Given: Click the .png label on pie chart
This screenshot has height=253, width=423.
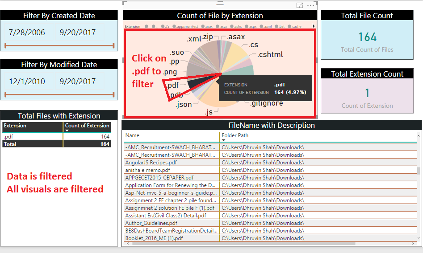Looking at the screenshot, I should [170, 72].
